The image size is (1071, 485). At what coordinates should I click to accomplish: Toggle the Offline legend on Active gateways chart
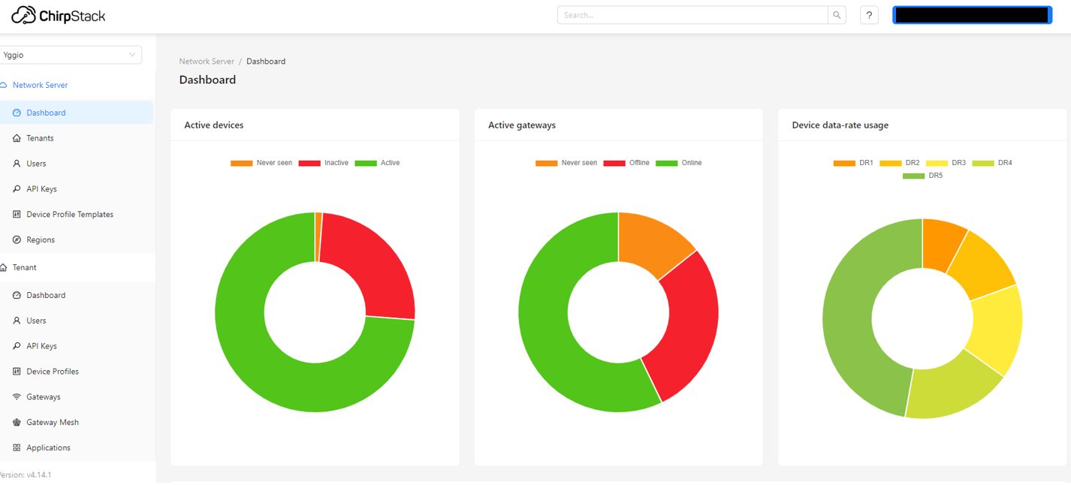pos(627,162)
